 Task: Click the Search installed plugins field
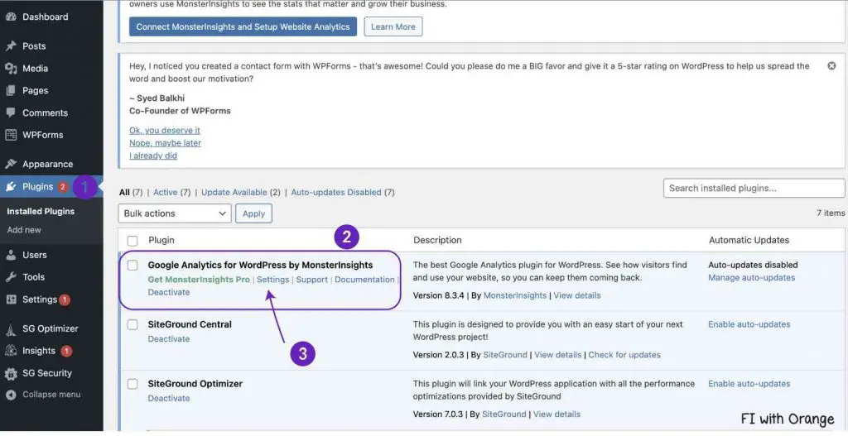(x=754, y=188)
